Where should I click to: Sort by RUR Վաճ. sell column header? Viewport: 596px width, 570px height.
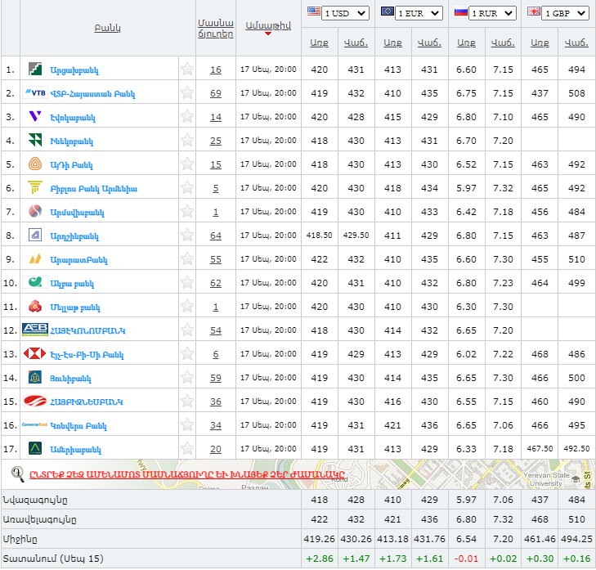tap(504, 43)
